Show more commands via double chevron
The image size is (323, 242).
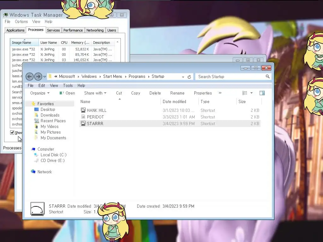pos(220,93)
